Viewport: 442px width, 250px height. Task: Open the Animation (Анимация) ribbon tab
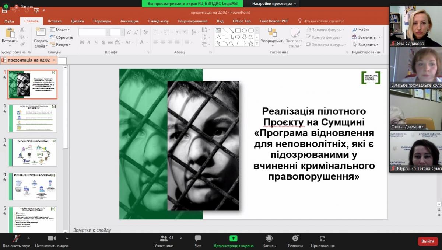[x=129, y=21]
